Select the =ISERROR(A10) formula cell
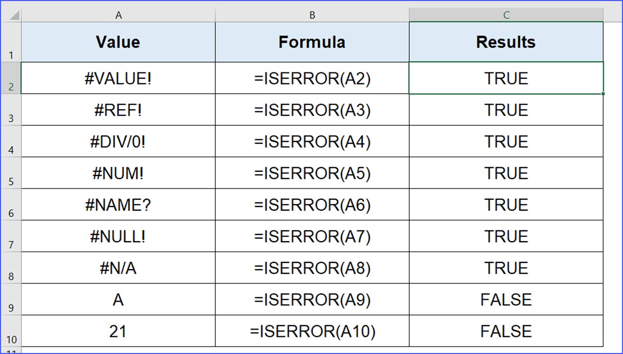The image size is (623, 354). [312, 331]
